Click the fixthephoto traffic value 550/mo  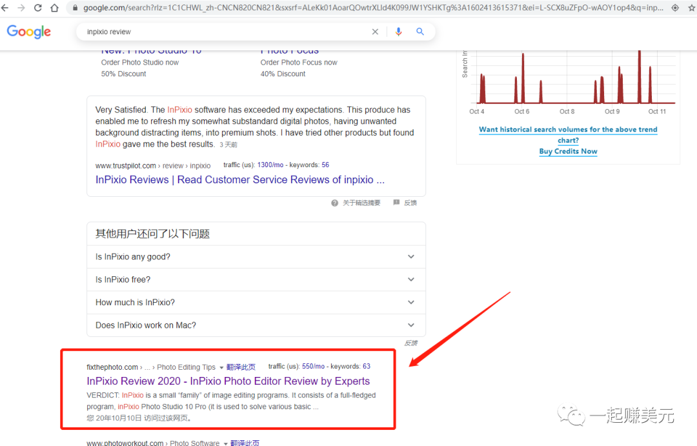coord(314,367)
